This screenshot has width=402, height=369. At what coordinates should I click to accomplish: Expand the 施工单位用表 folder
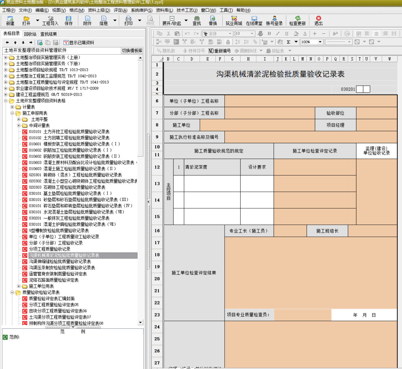(x=19, y=286)
